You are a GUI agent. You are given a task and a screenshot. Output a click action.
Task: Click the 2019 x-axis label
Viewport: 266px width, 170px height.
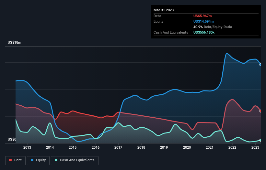click(164, 147)
